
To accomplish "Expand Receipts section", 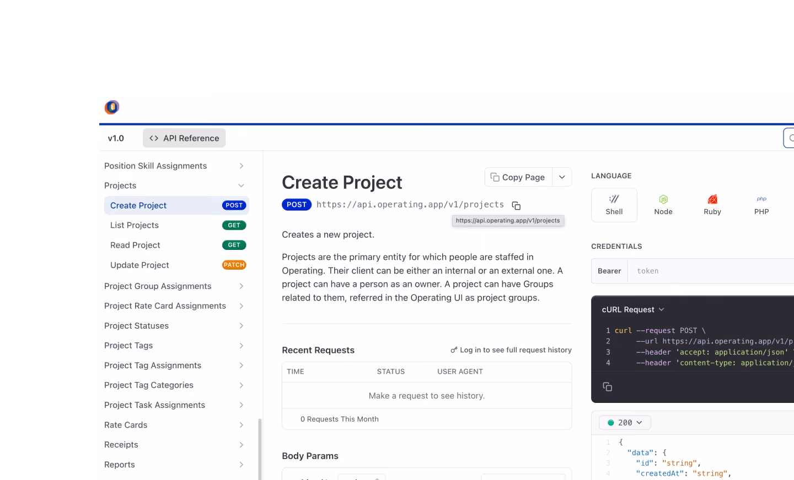I will click(241, 445).
